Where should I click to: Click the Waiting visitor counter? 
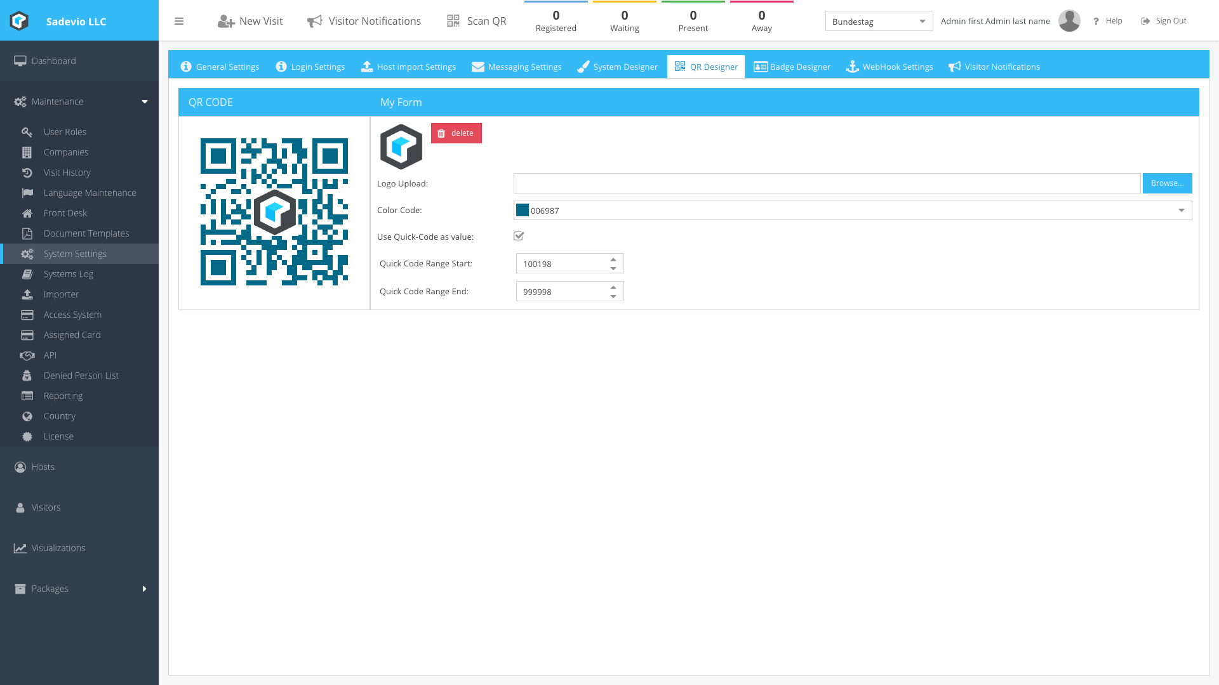click(x=625, y=21)
